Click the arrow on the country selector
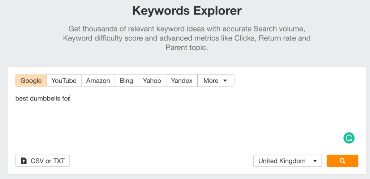The width and height of the screenshot is (370, 179). click(x=315, y=161)
